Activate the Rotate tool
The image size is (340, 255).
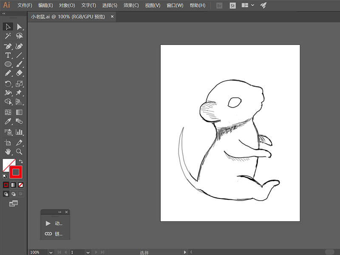click(x=8, y=84)
